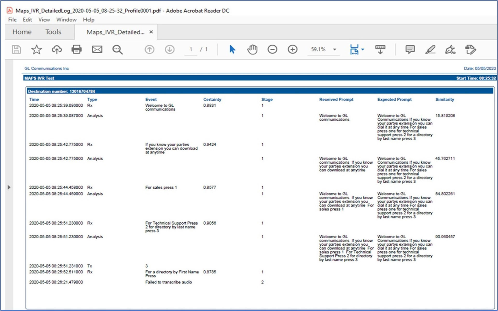Viewport: 498px width, 311px height.
Task: Bookmark the document with the star icon
Action: tap(37, 49)
